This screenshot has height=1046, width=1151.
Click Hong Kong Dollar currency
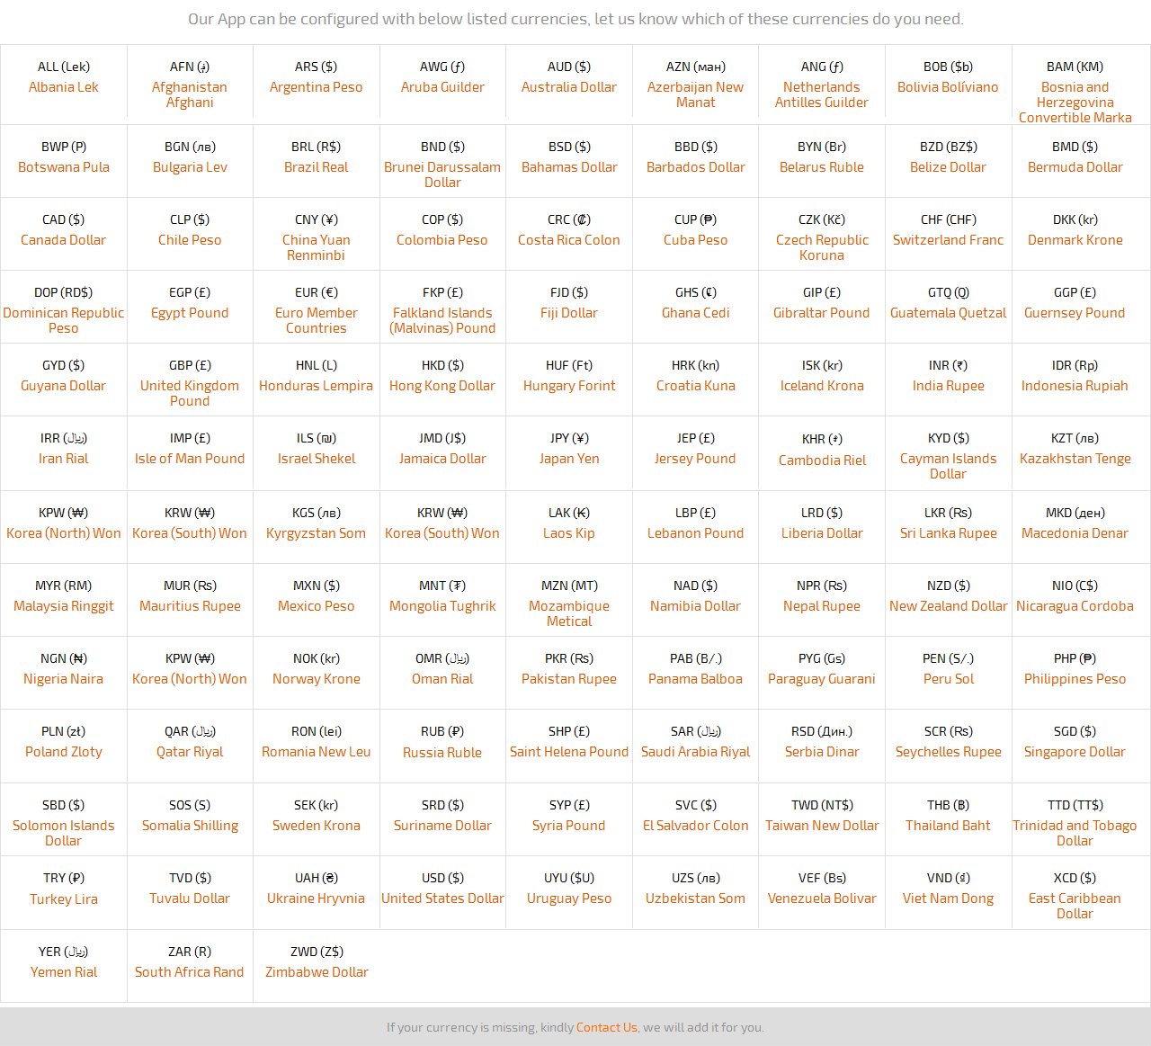point(442,386)
